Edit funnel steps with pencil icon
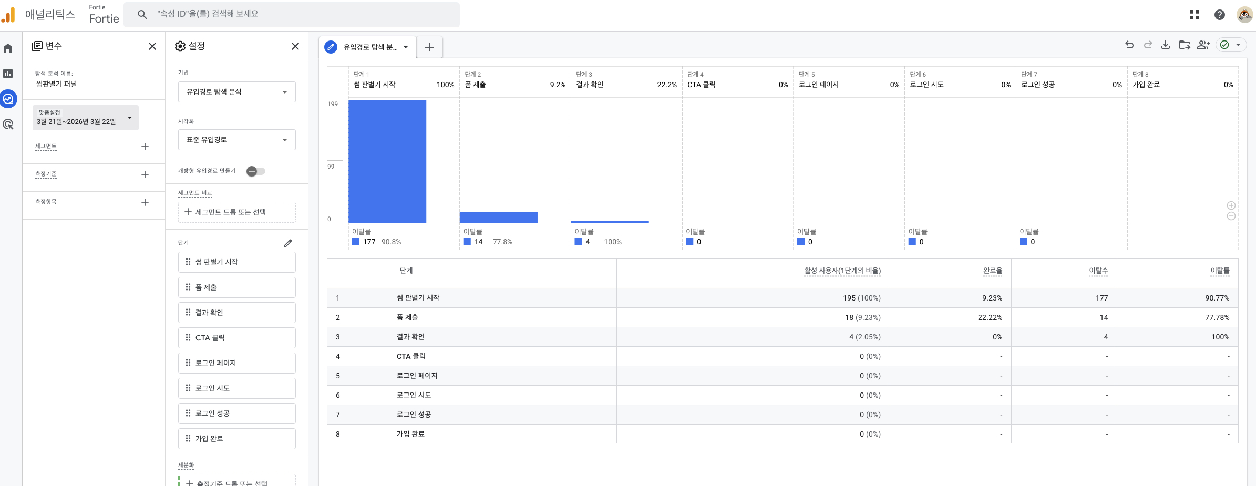Screen dimensions: 1256x486 click(288, 243)
